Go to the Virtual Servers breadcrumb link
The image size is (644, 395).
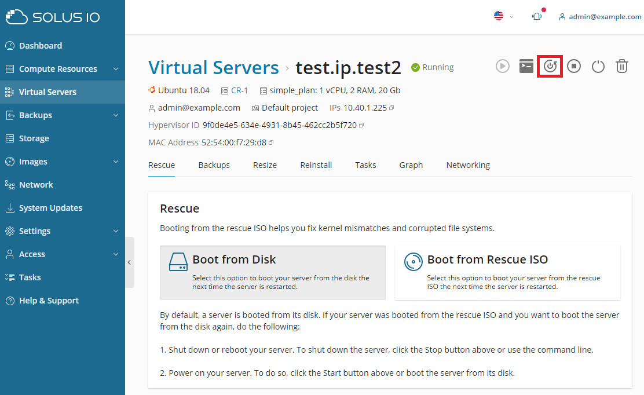pos(213,68)
